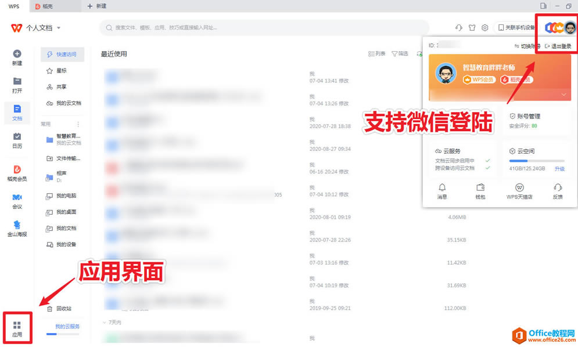Viewport: 578px width, 347px height.
Task: Click 升级 link under 云空间
Action: click(x=559, y=169)
